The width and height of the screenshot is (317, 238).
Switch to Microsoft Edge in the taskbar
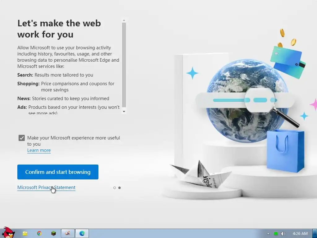coord(82,234)
